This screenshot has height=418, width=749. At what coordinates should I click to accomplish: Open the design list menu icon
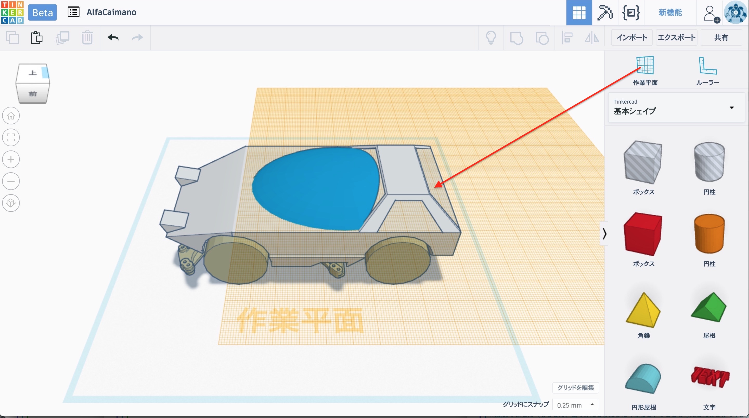click(73, 12)
